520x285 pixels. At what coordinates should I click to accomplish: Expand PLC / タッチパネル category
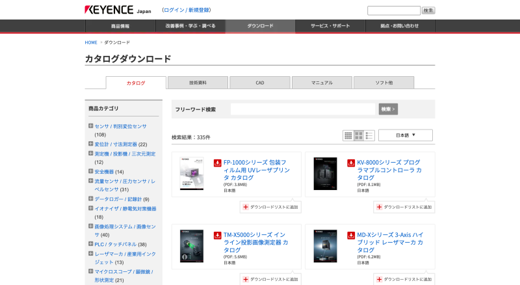pyautogui.click(x=90, y=244)
